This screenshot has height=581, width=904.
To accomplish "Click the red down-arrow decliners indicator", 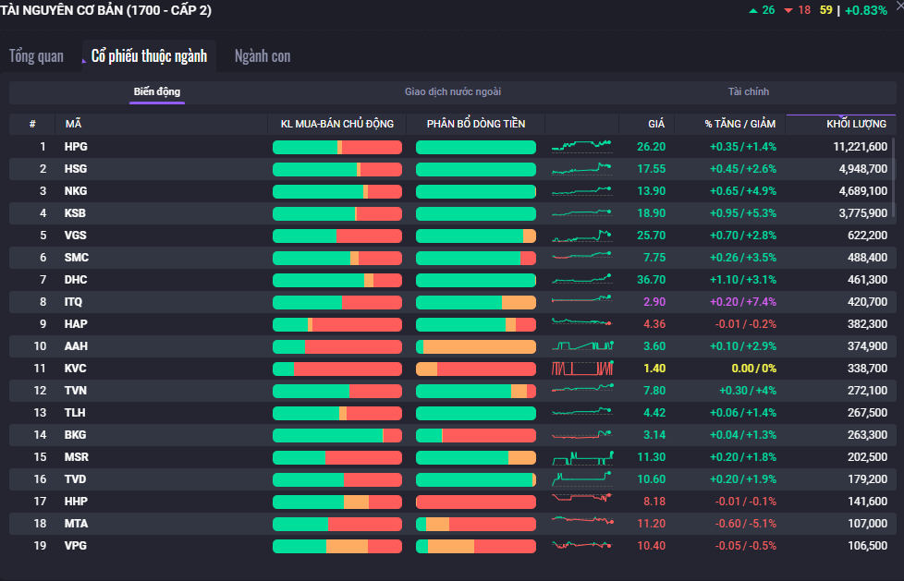I will 796,10.
